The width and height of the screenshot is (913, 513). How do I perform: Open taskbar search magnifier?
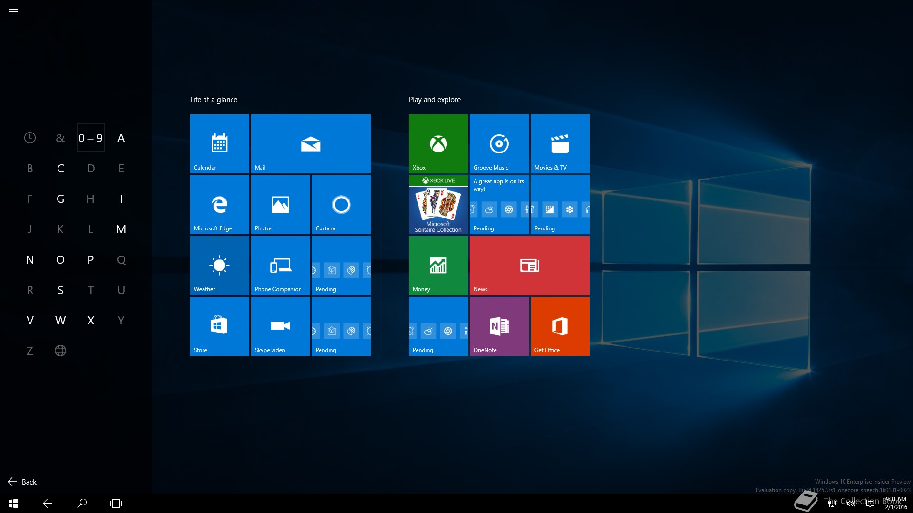click(82, 503)
